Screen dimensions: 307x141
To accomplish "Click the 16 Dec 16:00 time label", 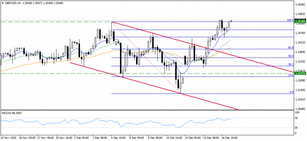I will (x=230, y=138).
